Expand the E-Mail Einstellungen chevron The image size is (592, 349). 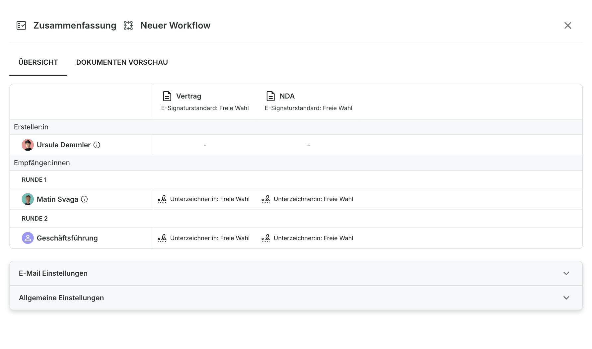tap(566, 273)
